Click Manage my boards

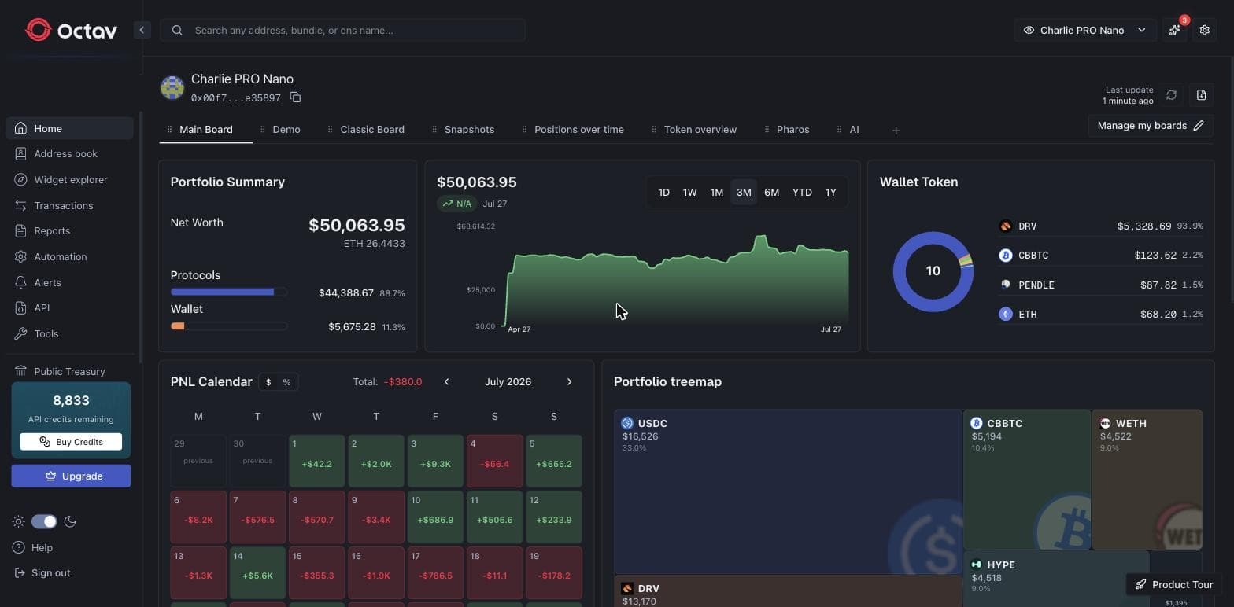click(1151, 126)
